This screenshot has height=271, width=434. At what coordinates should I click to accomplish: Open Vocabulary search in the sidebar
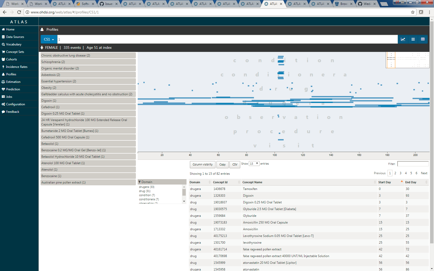(13, 44)
